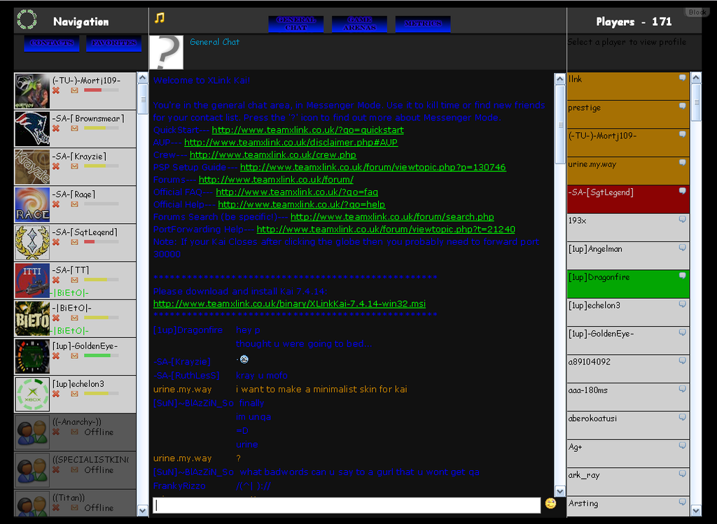Click chat bubble icon for player prestige
The width and height of the screenshot is (717, 524).
pyautogui.click(x=682, y=106)
